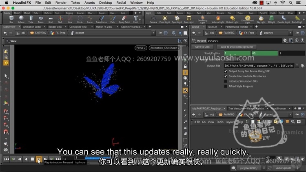306x172 pixels.
Task: Select the Motion FX View tab
Action: [x=104, y=27]
